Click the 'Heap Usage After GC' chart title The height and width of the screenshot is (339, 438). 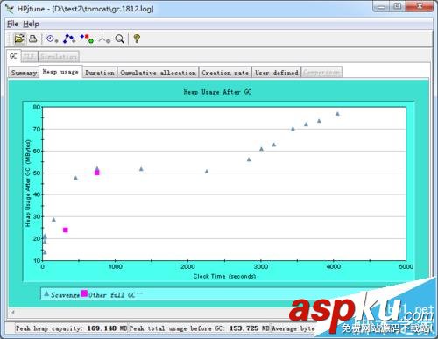[217, 92]
